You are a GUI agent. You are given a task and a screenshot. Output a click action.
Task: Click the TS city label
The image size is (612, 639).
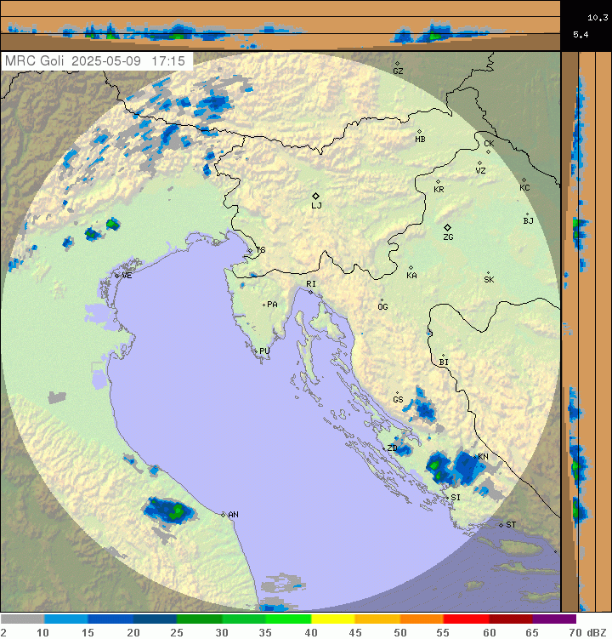261,250
